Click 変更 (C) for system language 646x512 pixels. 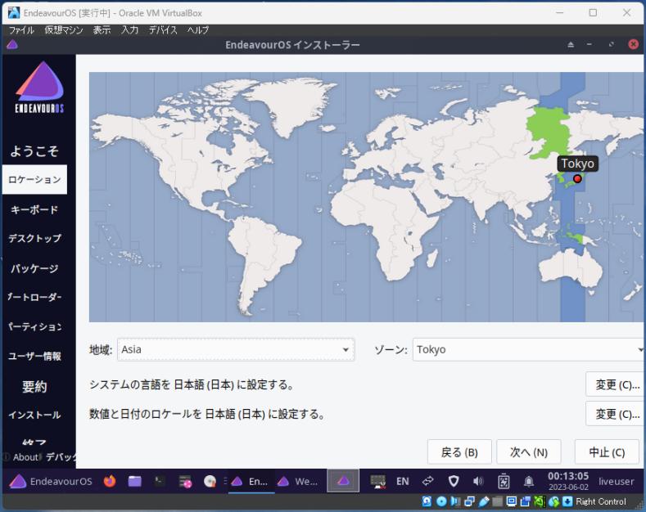click(615, 384)
